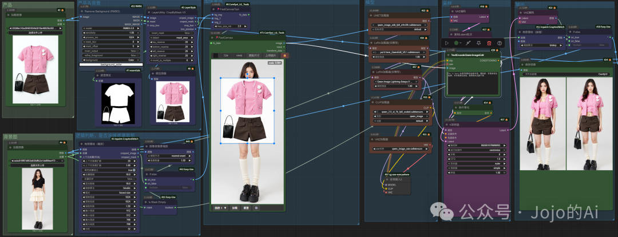Viewport: 618px width, 237px height.
Task: Click 选择文件上传 in the 产品 load image node
Action: tap(35, 32)
